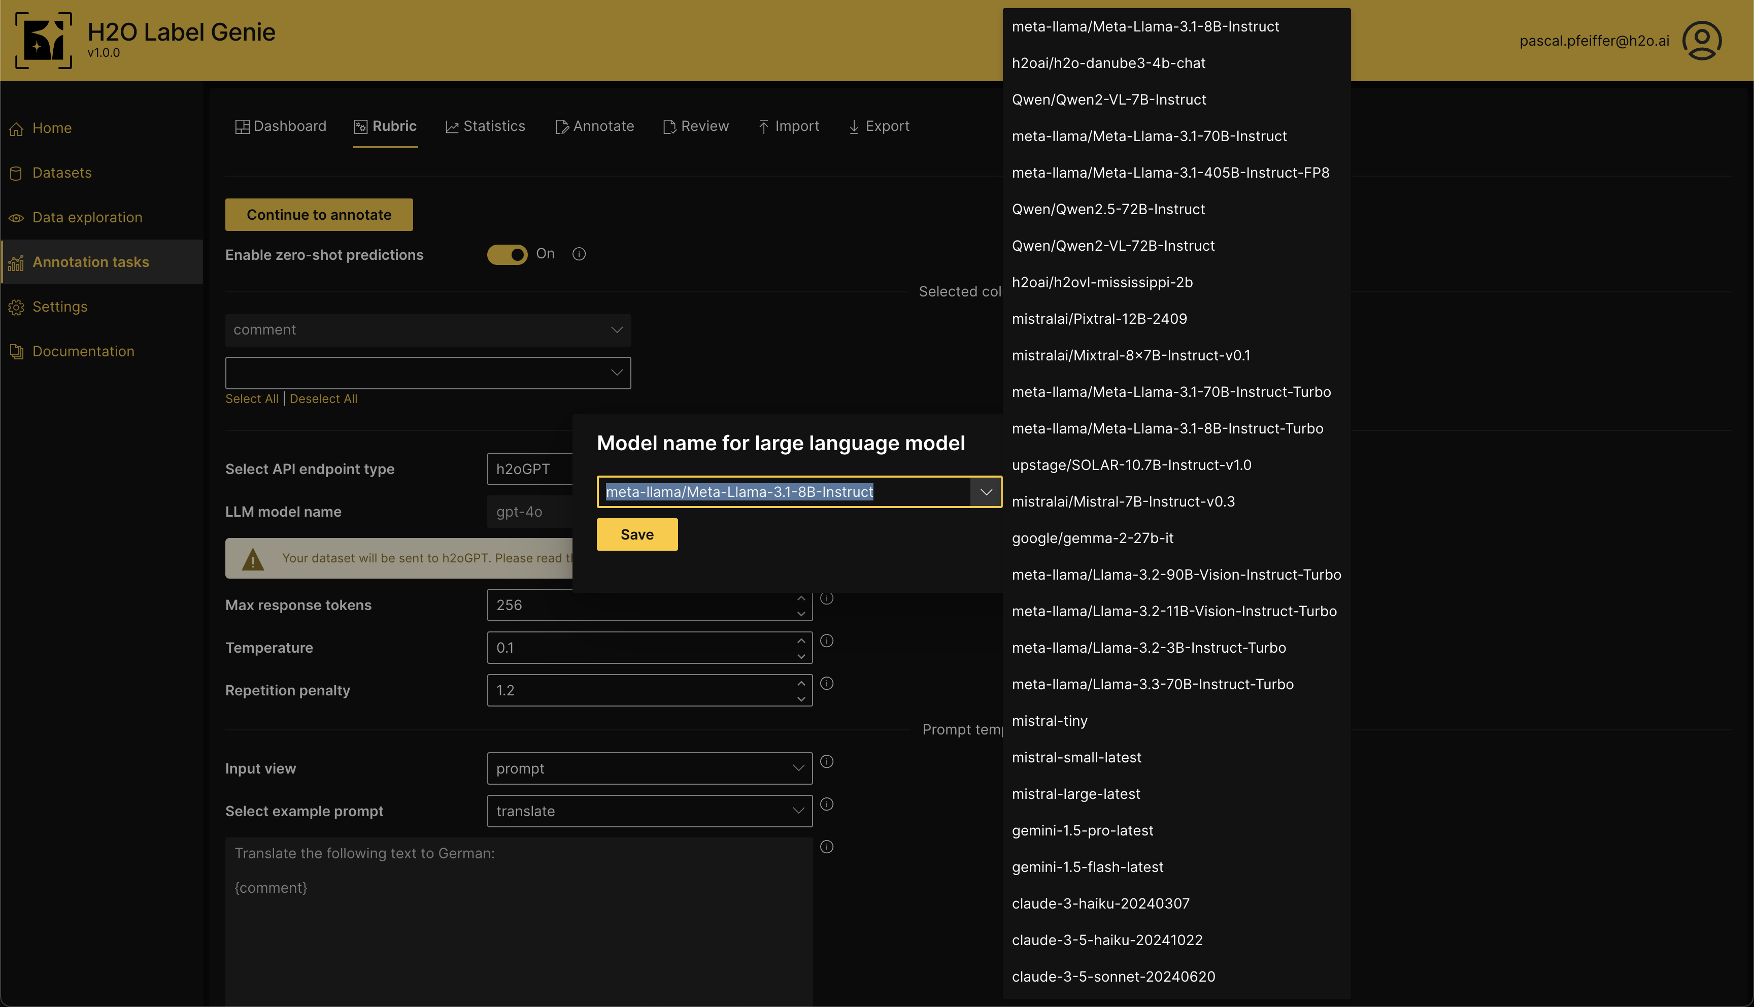Viewport: 1754px width, 1007px height.
Task: Select Qwen/Qwen2.5-72B-Instruct from model list
Action: coord(1108,209)
